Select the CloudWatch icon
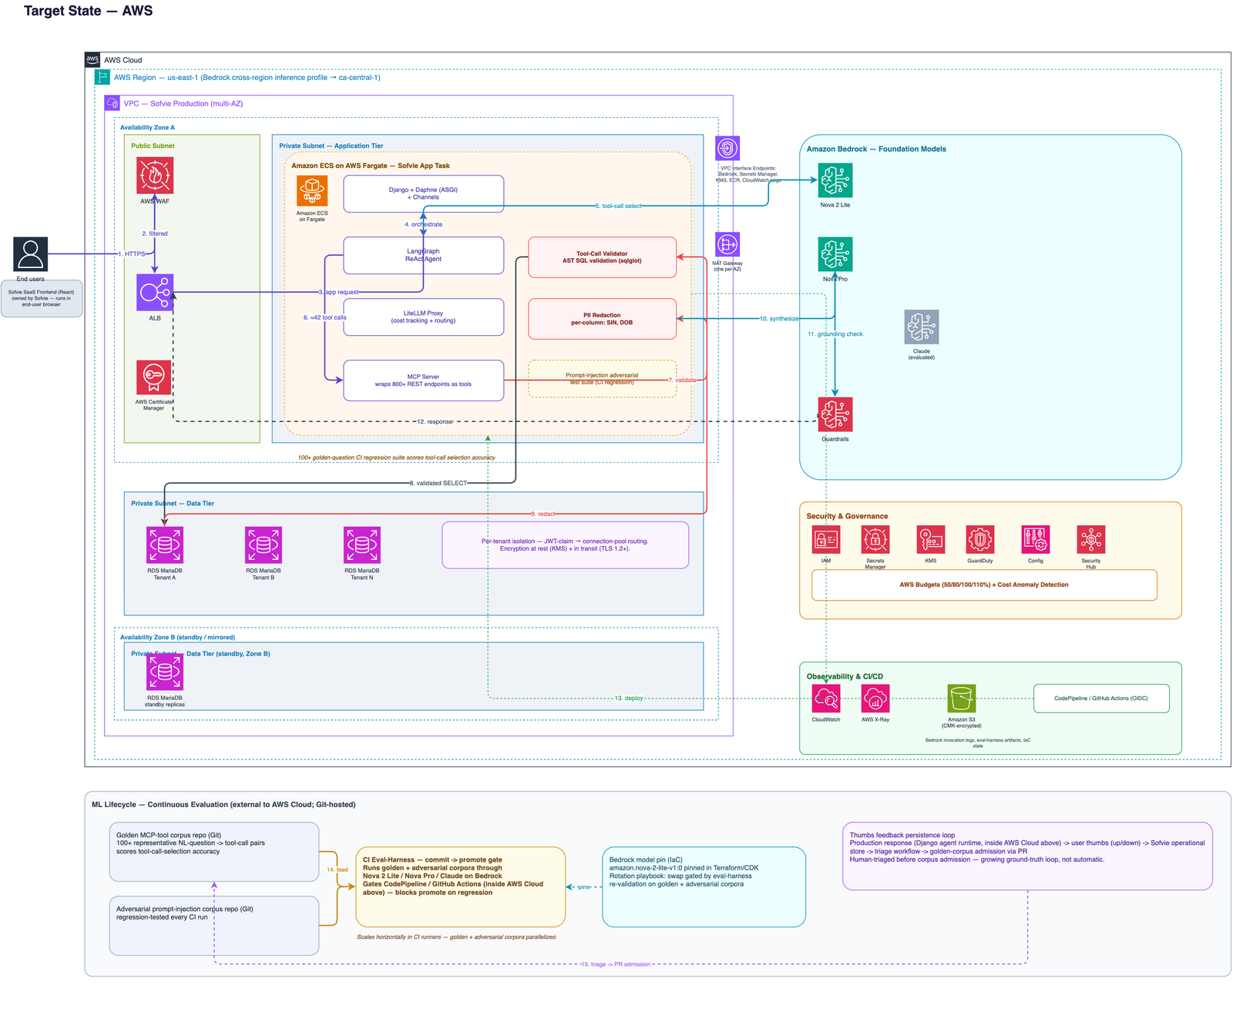 826,699
